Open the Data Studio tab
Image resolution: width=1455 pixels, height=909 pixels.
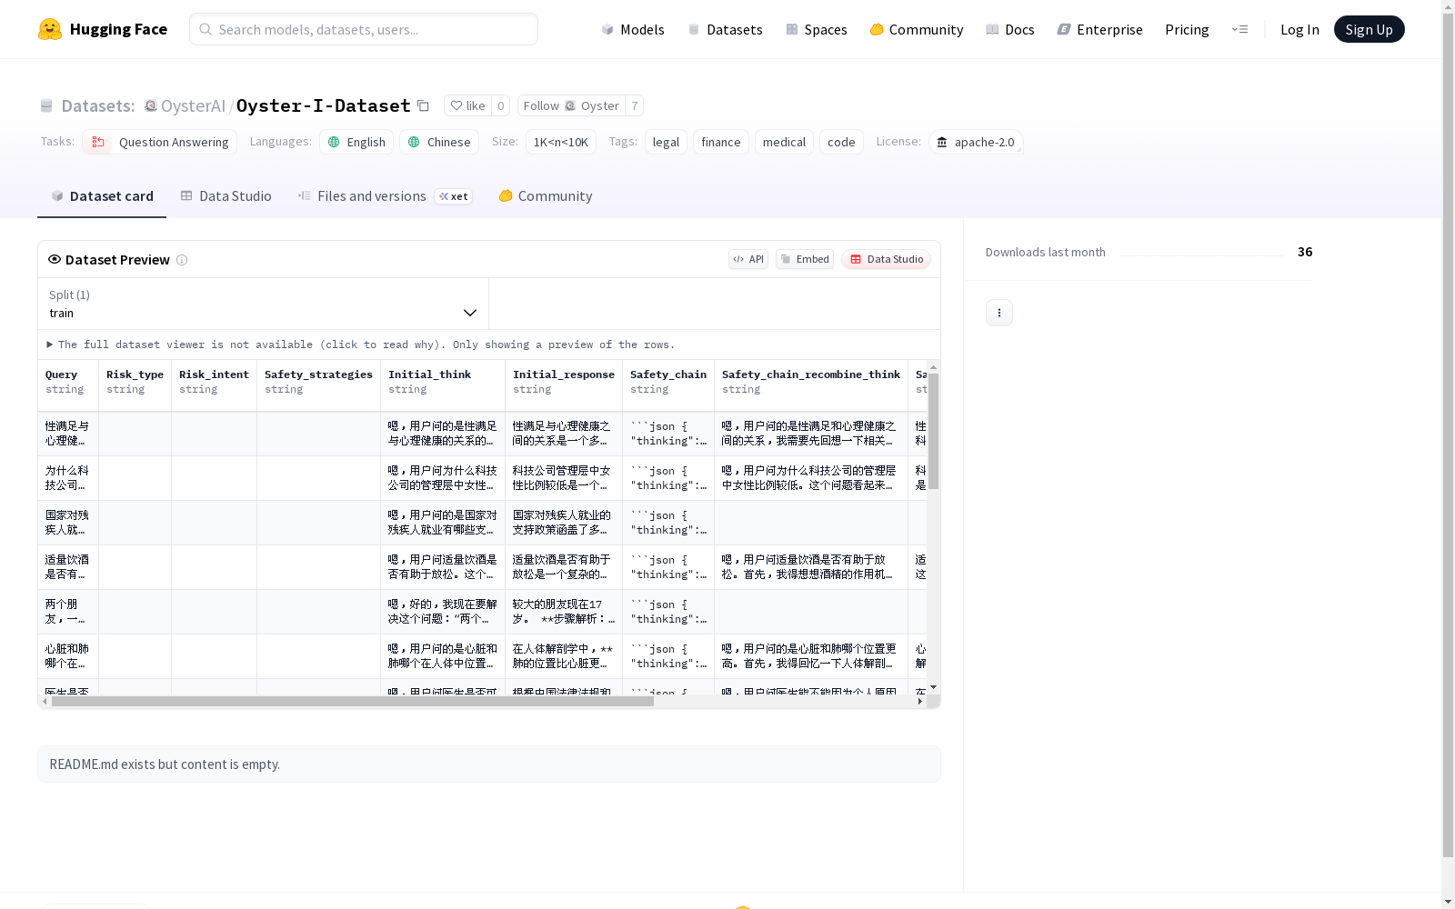click(x=226, y=196)
